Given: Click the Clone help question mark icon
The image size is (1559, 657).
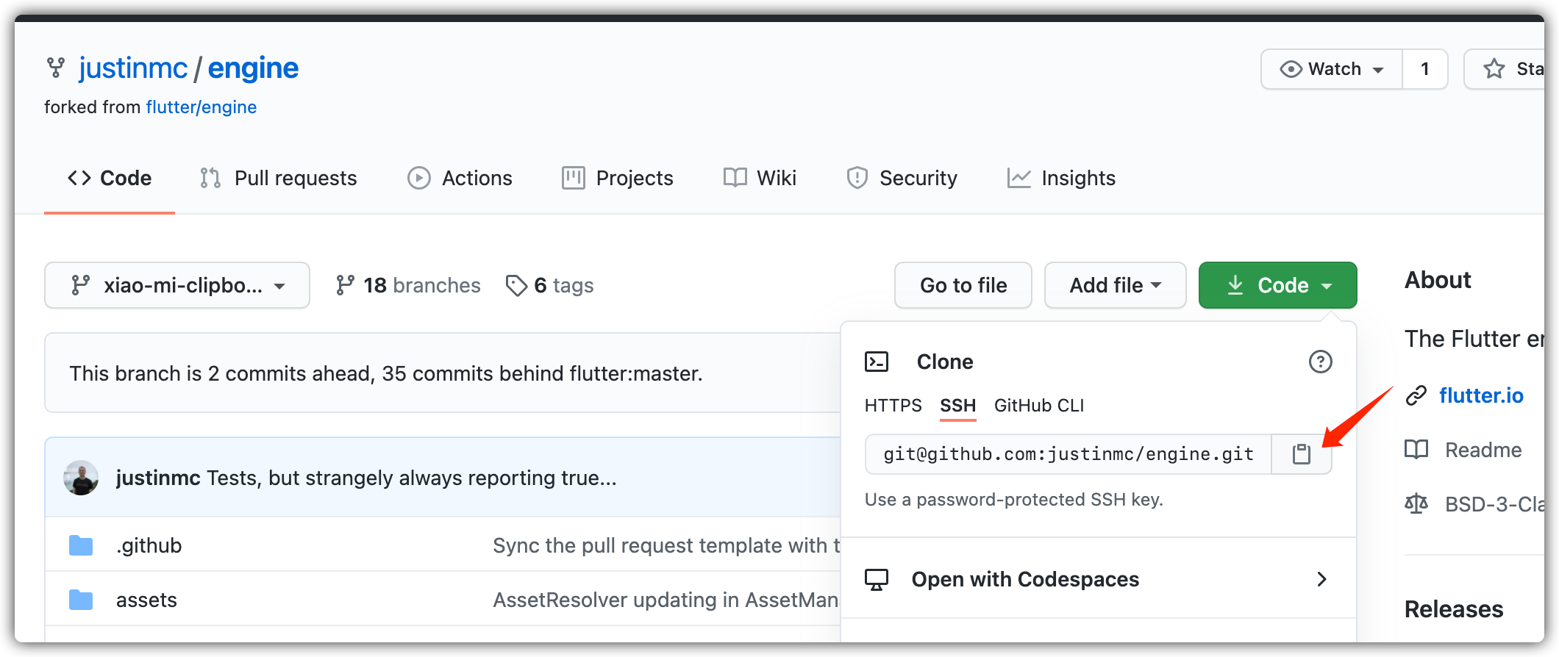Looking at the screenshot, I should (x=1320, y=362).
